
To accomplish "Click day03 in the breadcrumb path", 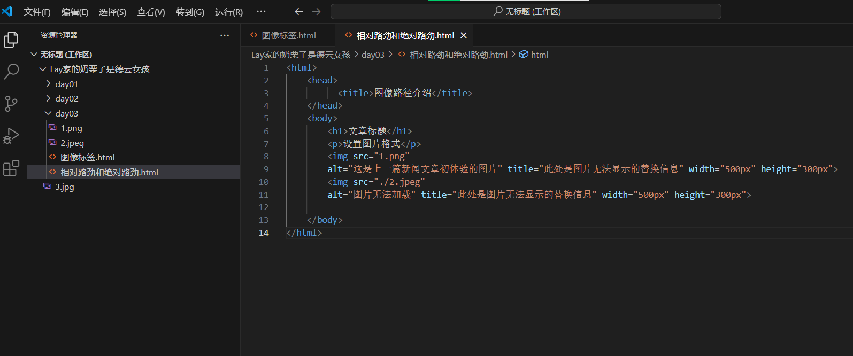I will pyautogui.click(x=373, y=55).
